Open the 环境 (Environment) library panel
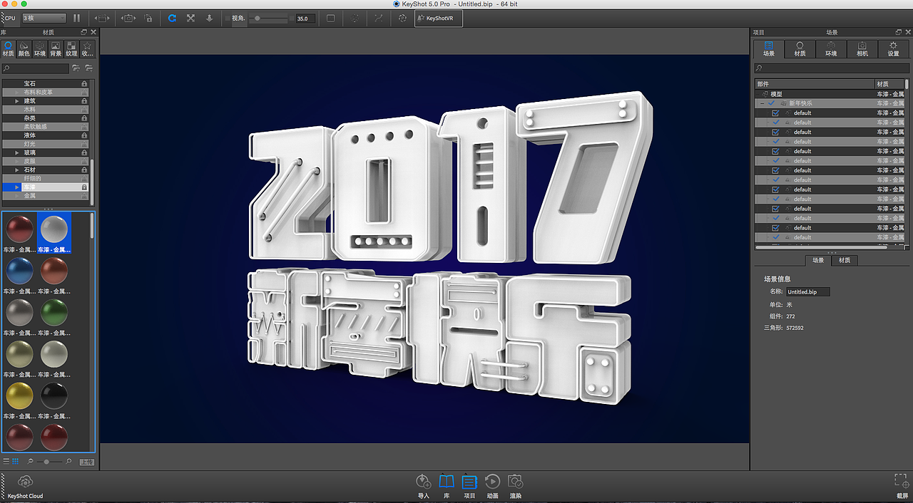The image size is (913, 503). [39, 50]
